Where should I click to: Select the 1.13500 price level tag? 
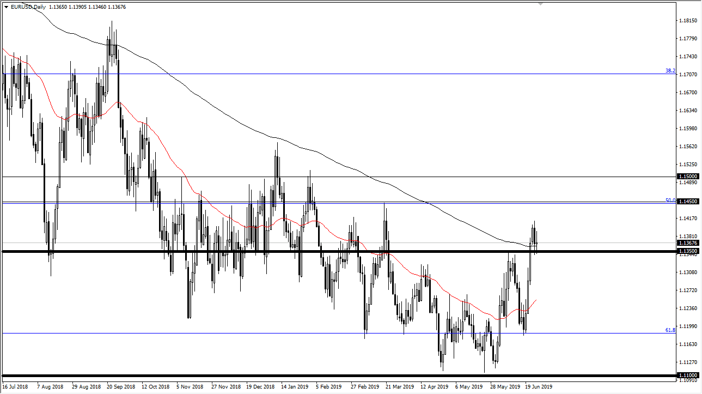coord(687,251)
